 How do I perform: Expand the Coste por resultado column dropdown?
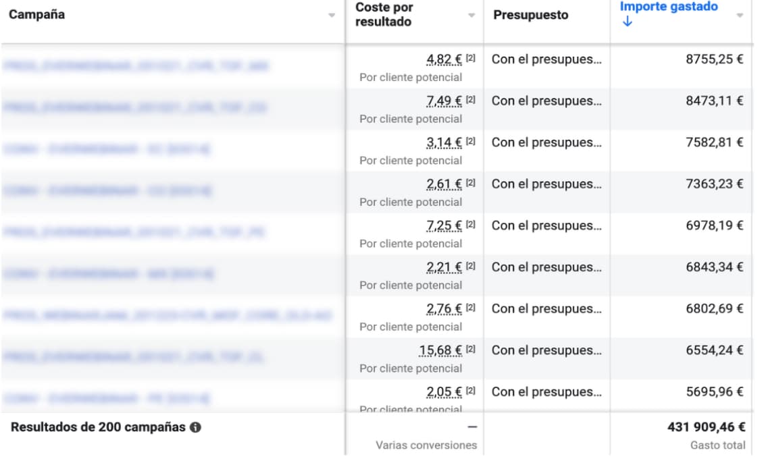pos(472,15)
